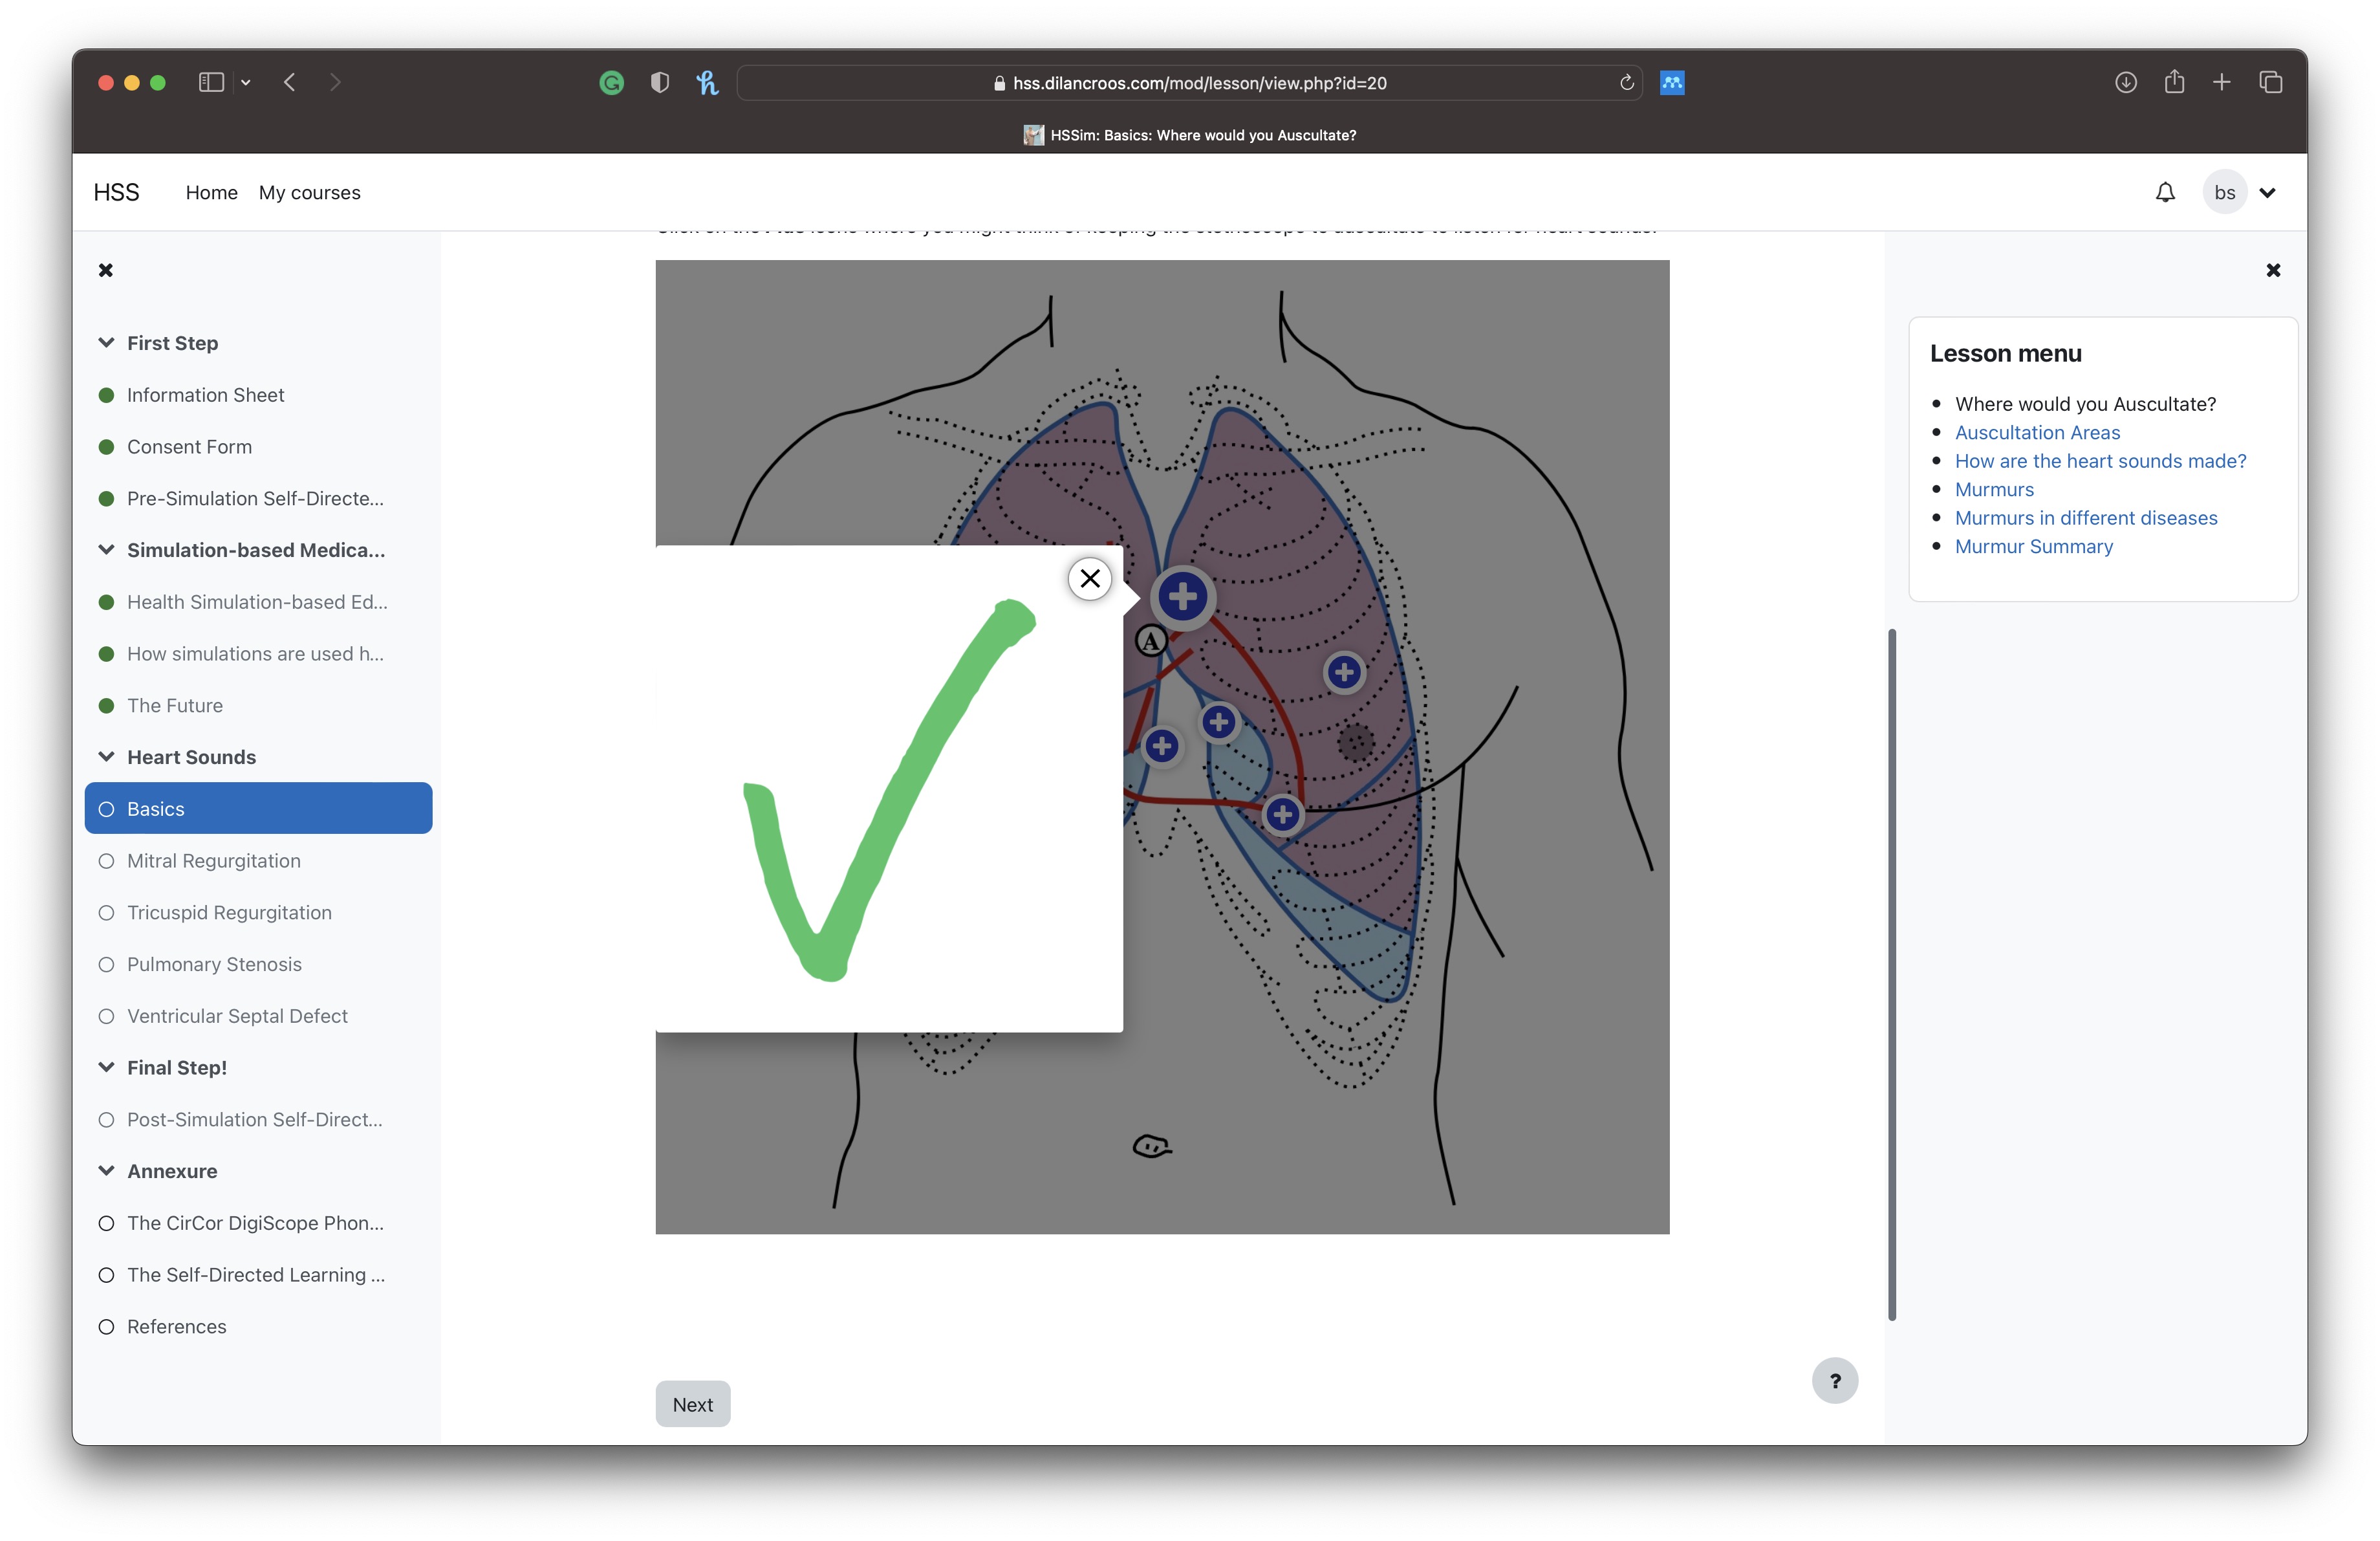
Task: Click the large plus hotspot beside popup
Action: point(1183,597)
